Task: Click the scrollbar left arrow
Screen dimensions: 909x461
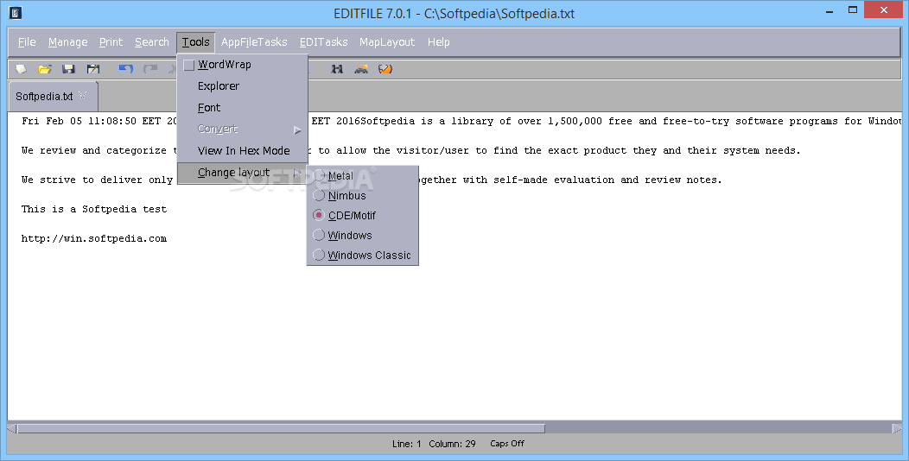Action: coord(11,428)
